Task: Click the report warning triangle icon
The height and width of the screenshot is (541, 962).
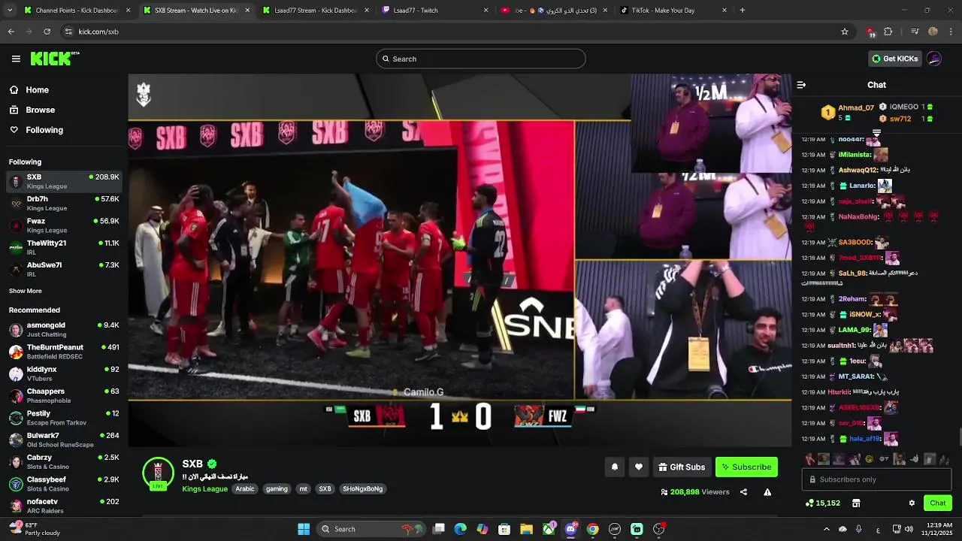Action: click(x=767, y=492)
